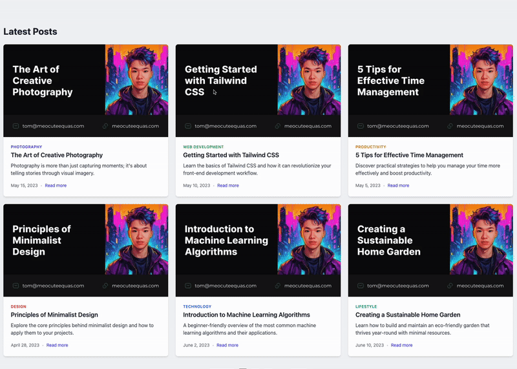The width and height of the screenshot is (517, 369).
Task: Click portrait image on Machine Learning banner
Action: pyautogui.click(x=309, y=239)
